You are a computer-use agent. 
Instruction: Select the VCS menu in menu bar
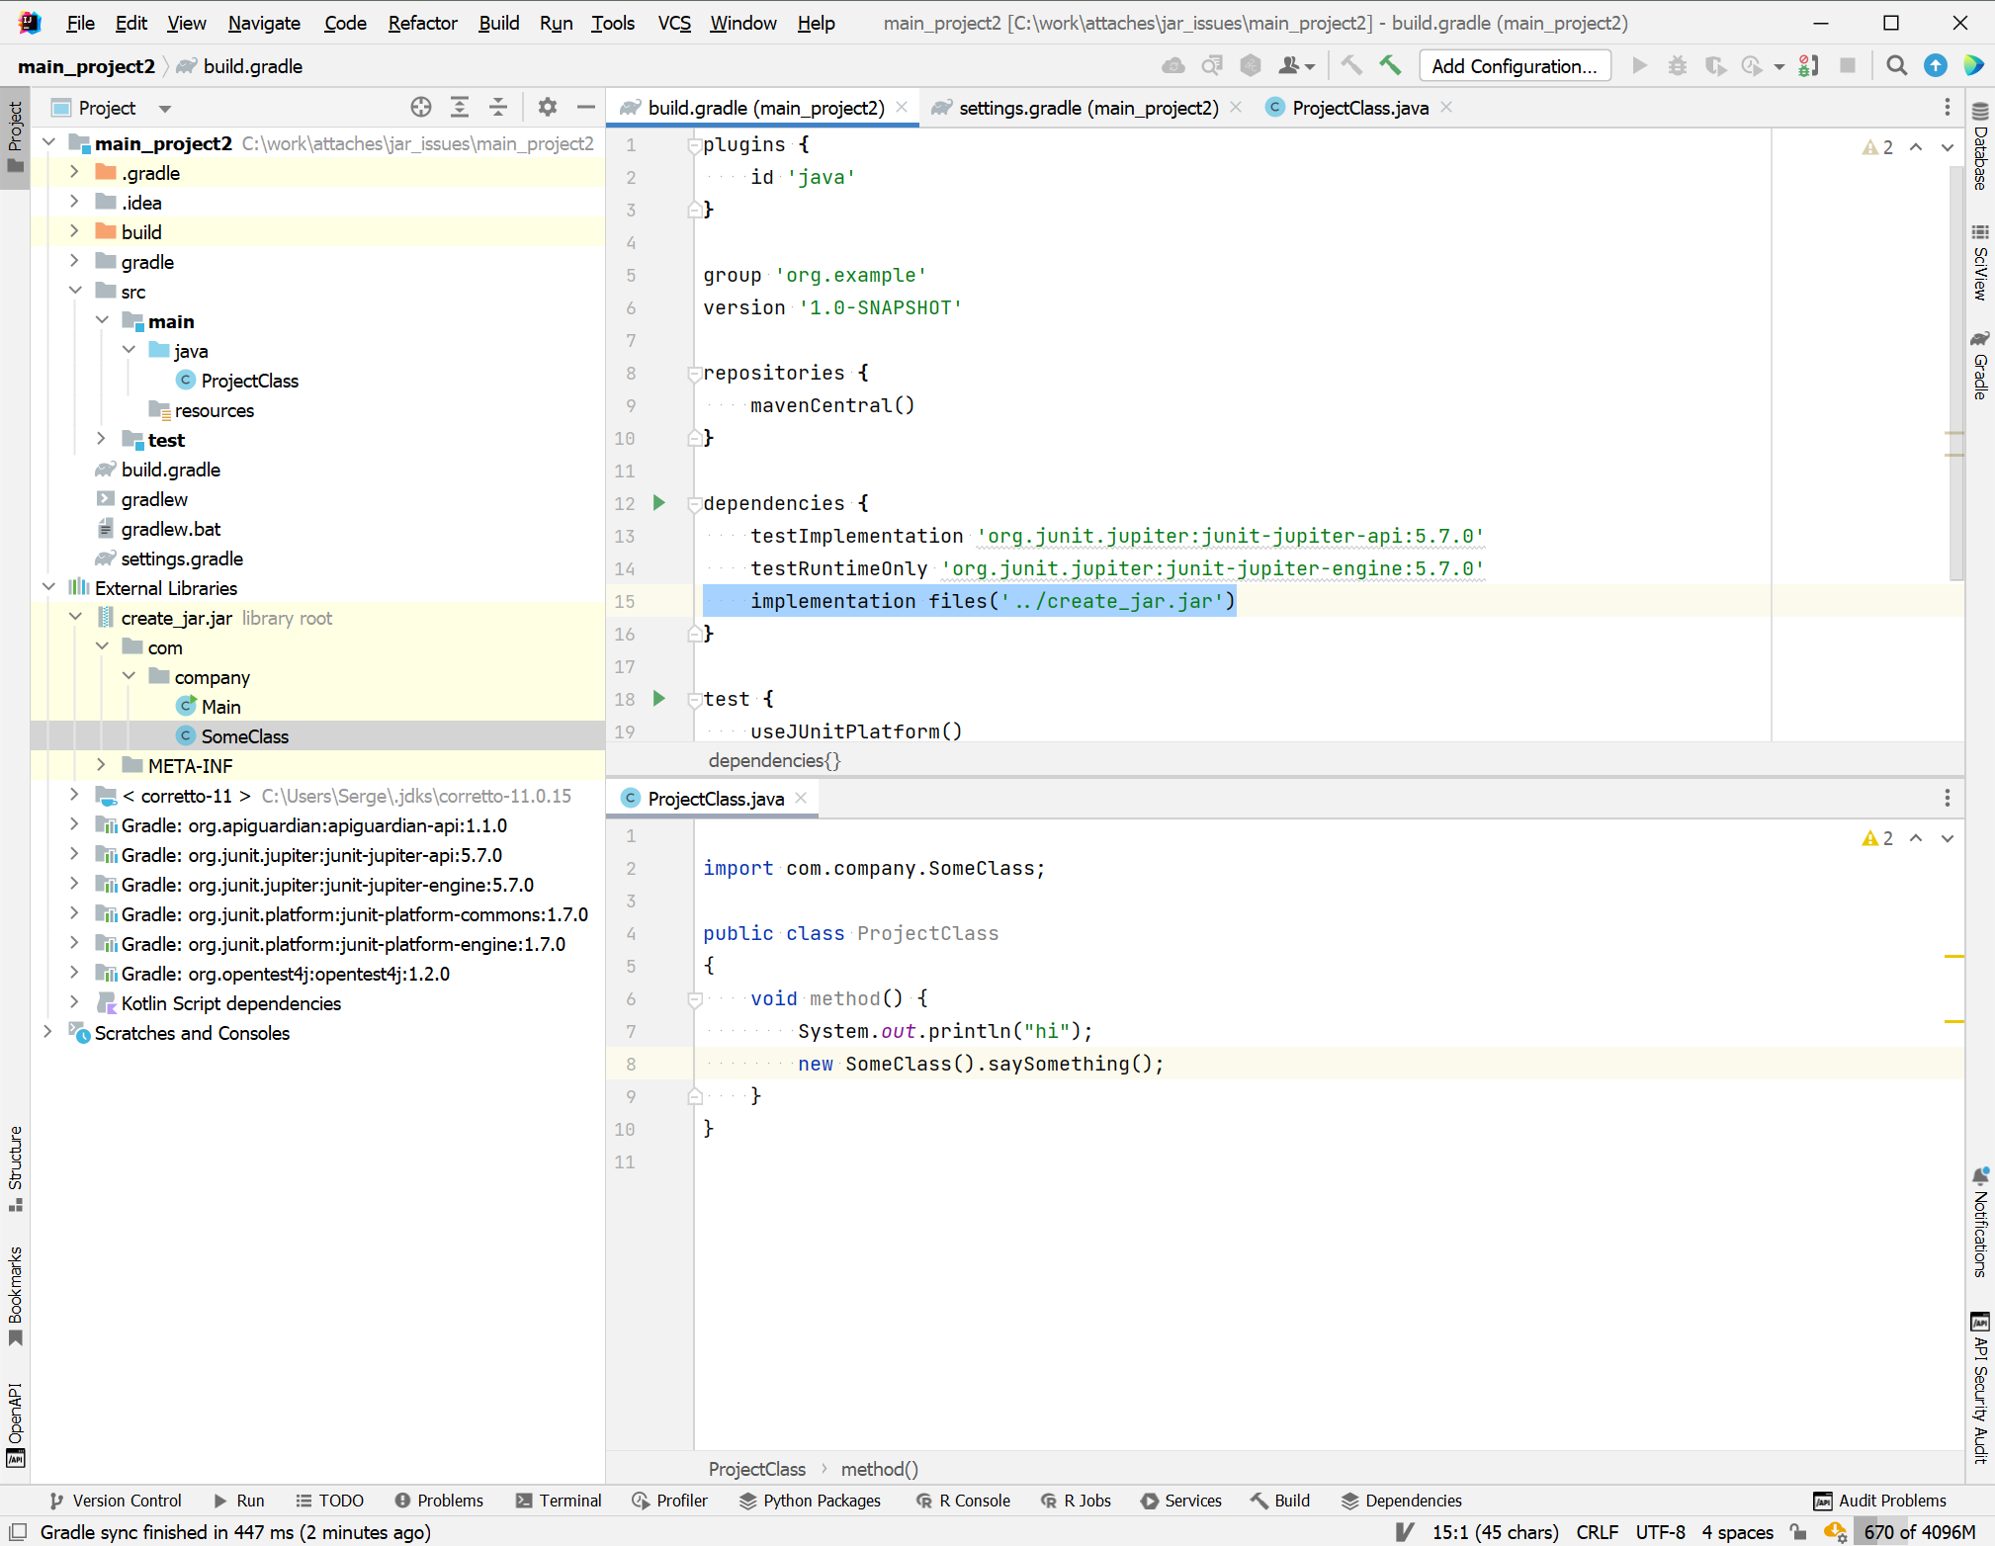click(675, 21)
